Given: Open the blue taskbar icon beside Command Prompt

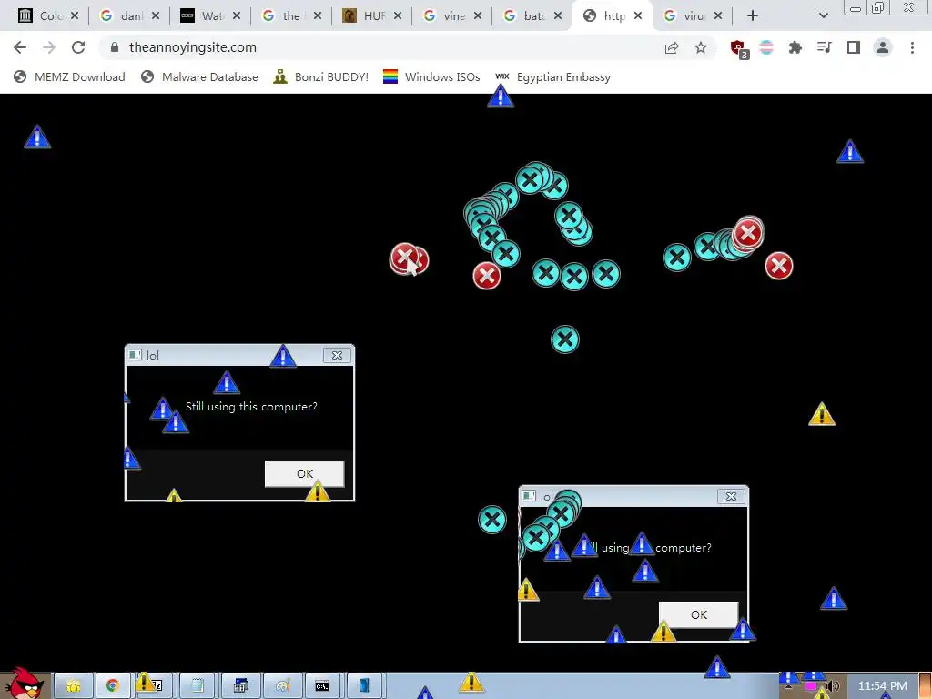Looking at the screenshot, I should (364, 686).
